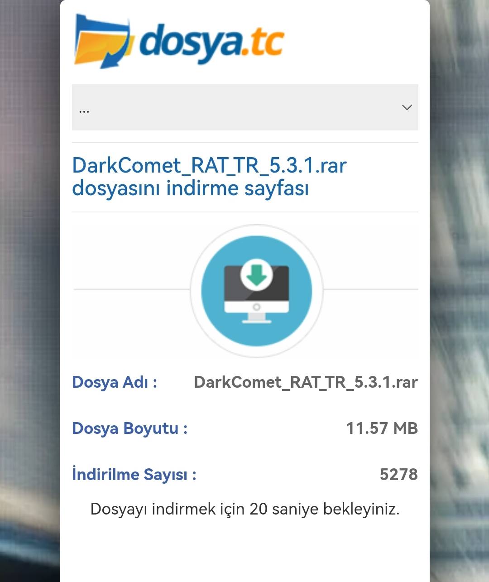
Task: Click the gray file name 'DarkComet_RAT_TR_5.3.1.rar' value
Action: 306,382
